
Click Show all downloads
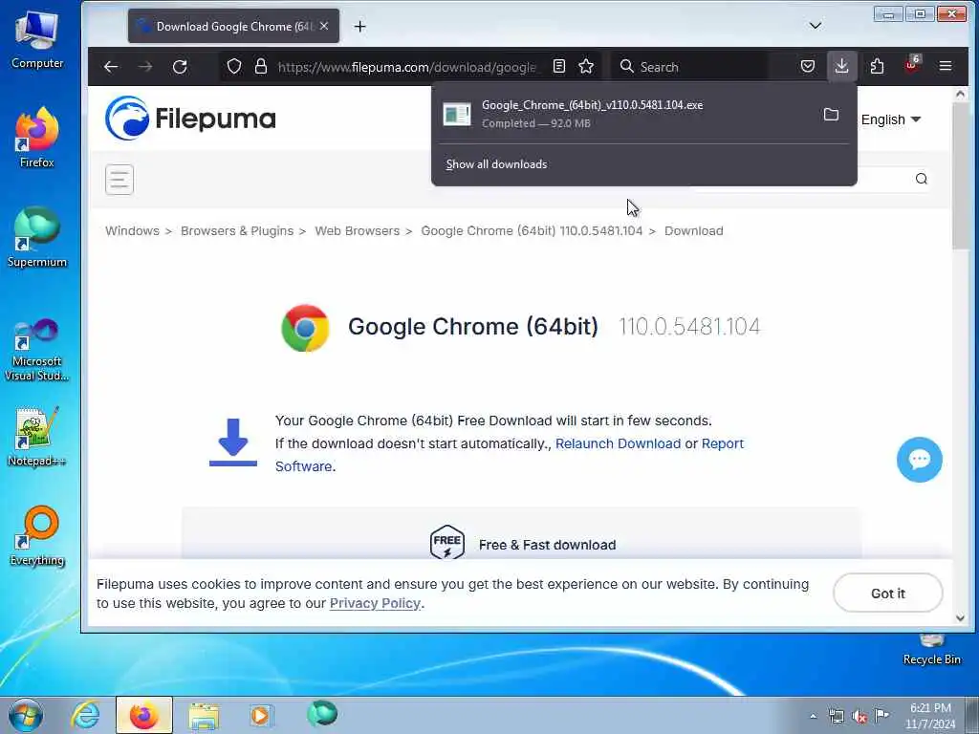[x=496, y=164]
